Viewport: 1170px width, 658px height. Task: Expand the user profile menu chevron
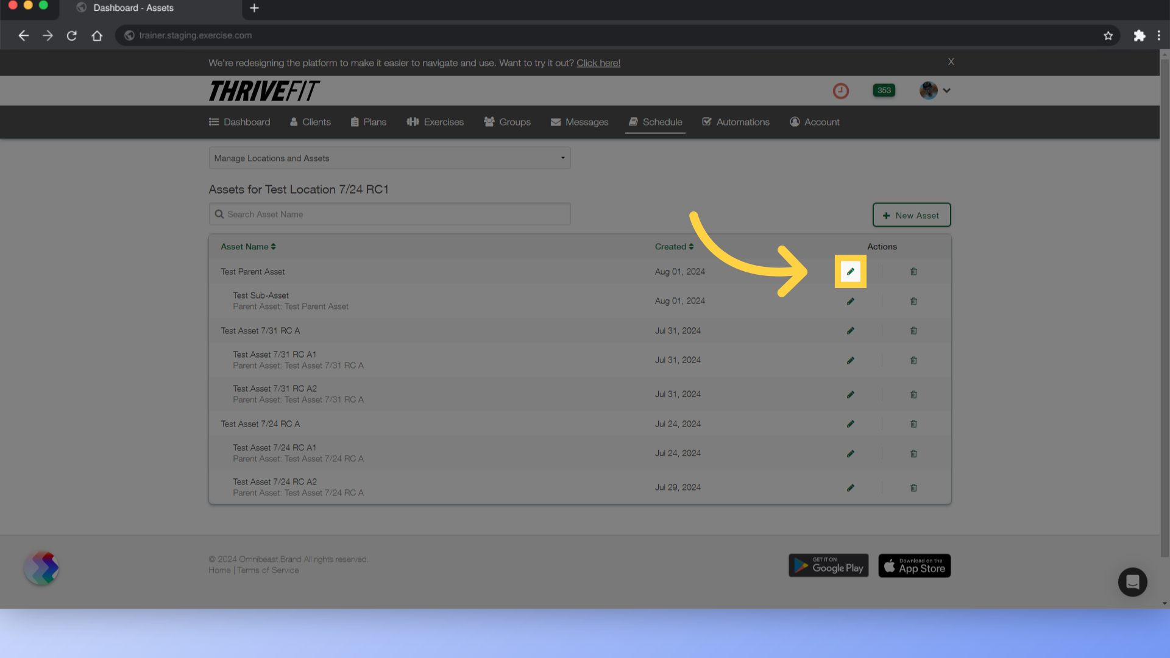point(946,90)
